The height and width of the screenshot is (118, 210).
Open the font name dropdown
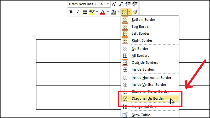coord(96,4)
